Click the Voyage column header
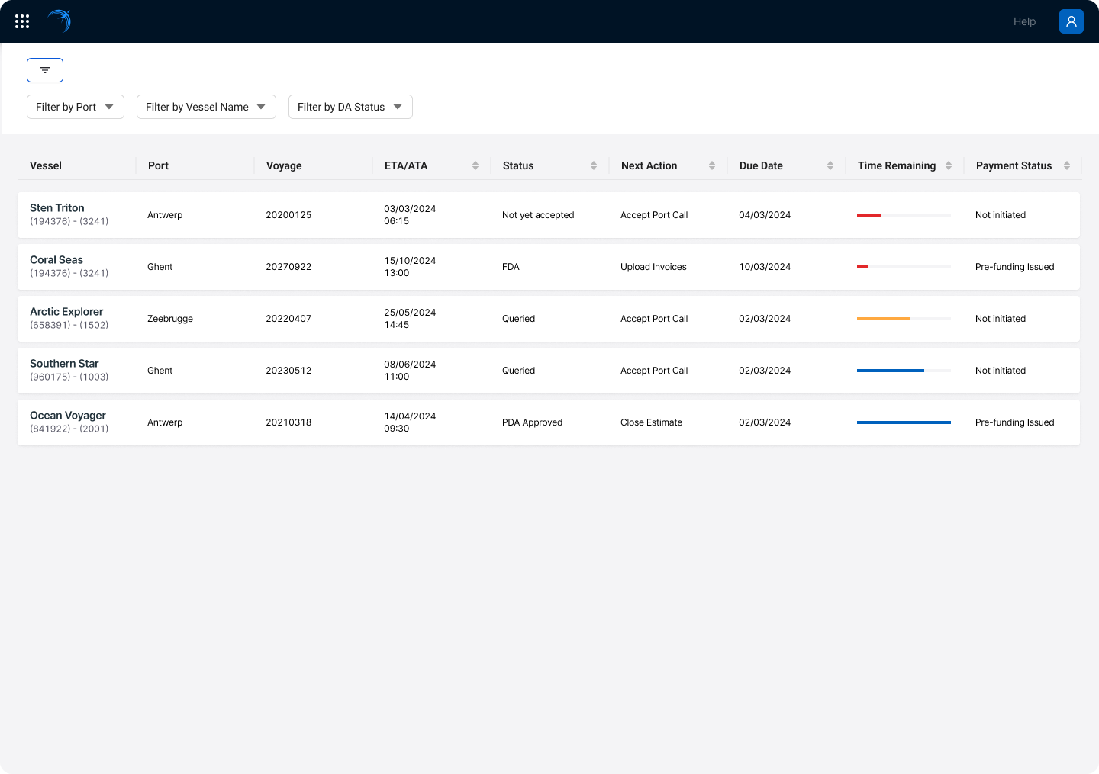The height and width of the screenshot is (774, 1099). [284, 165]
